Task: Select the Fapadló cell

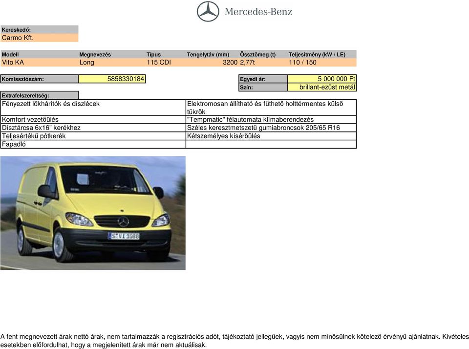Action: 93,144
